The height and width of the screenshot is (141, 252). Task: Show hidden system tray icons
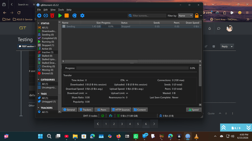[215, 136]
